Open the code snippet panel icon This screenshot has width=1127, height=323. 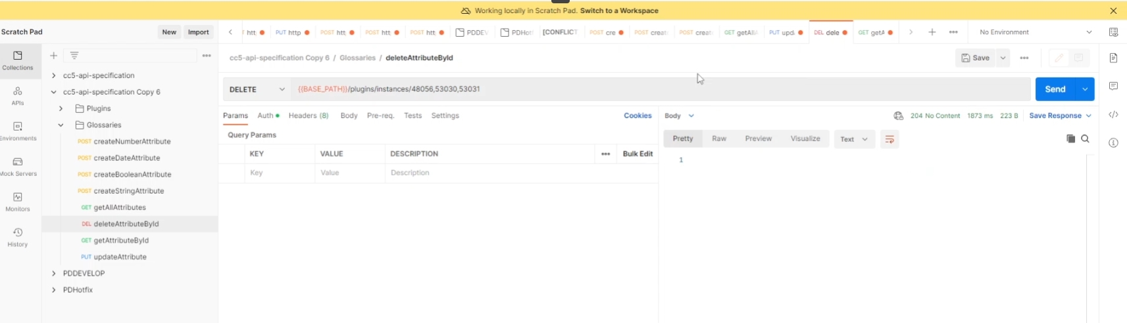1113,115
